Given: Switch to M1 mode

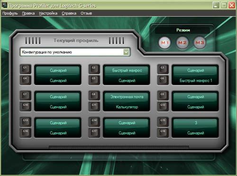Looking at the screenshot, I should 164,43.
